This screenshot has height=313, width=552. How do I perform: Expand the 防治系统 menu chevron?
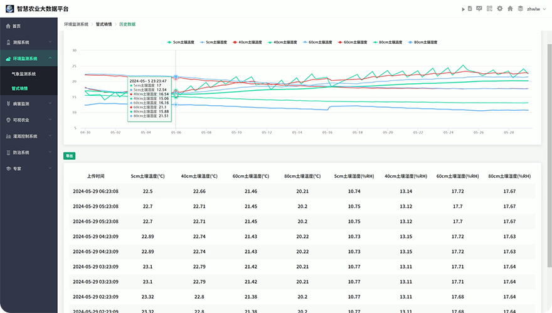(50, 152)
